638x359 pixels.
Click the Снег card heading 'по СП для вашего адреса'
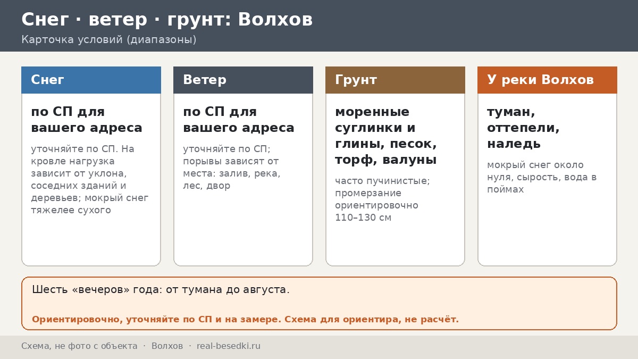click(x=87, y=120)
